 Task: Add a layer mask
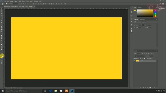point(146,88)
